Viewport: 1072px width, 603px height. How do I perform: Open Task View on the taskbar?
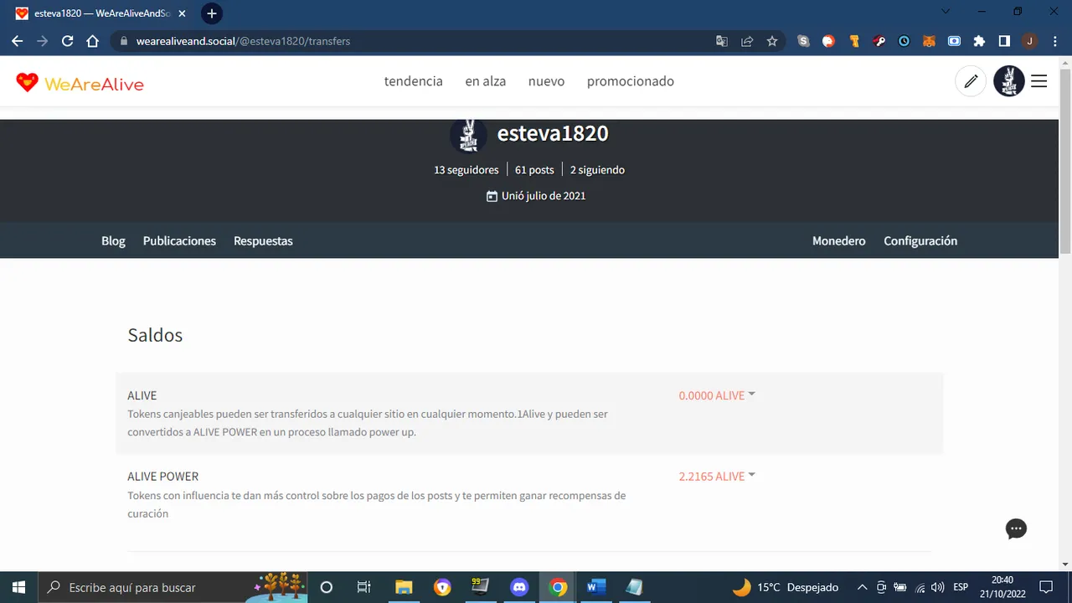[363, 587]
